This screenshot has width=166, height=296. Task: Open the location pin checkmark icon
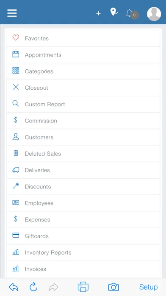pyautogui.click(x=114, y=12)
